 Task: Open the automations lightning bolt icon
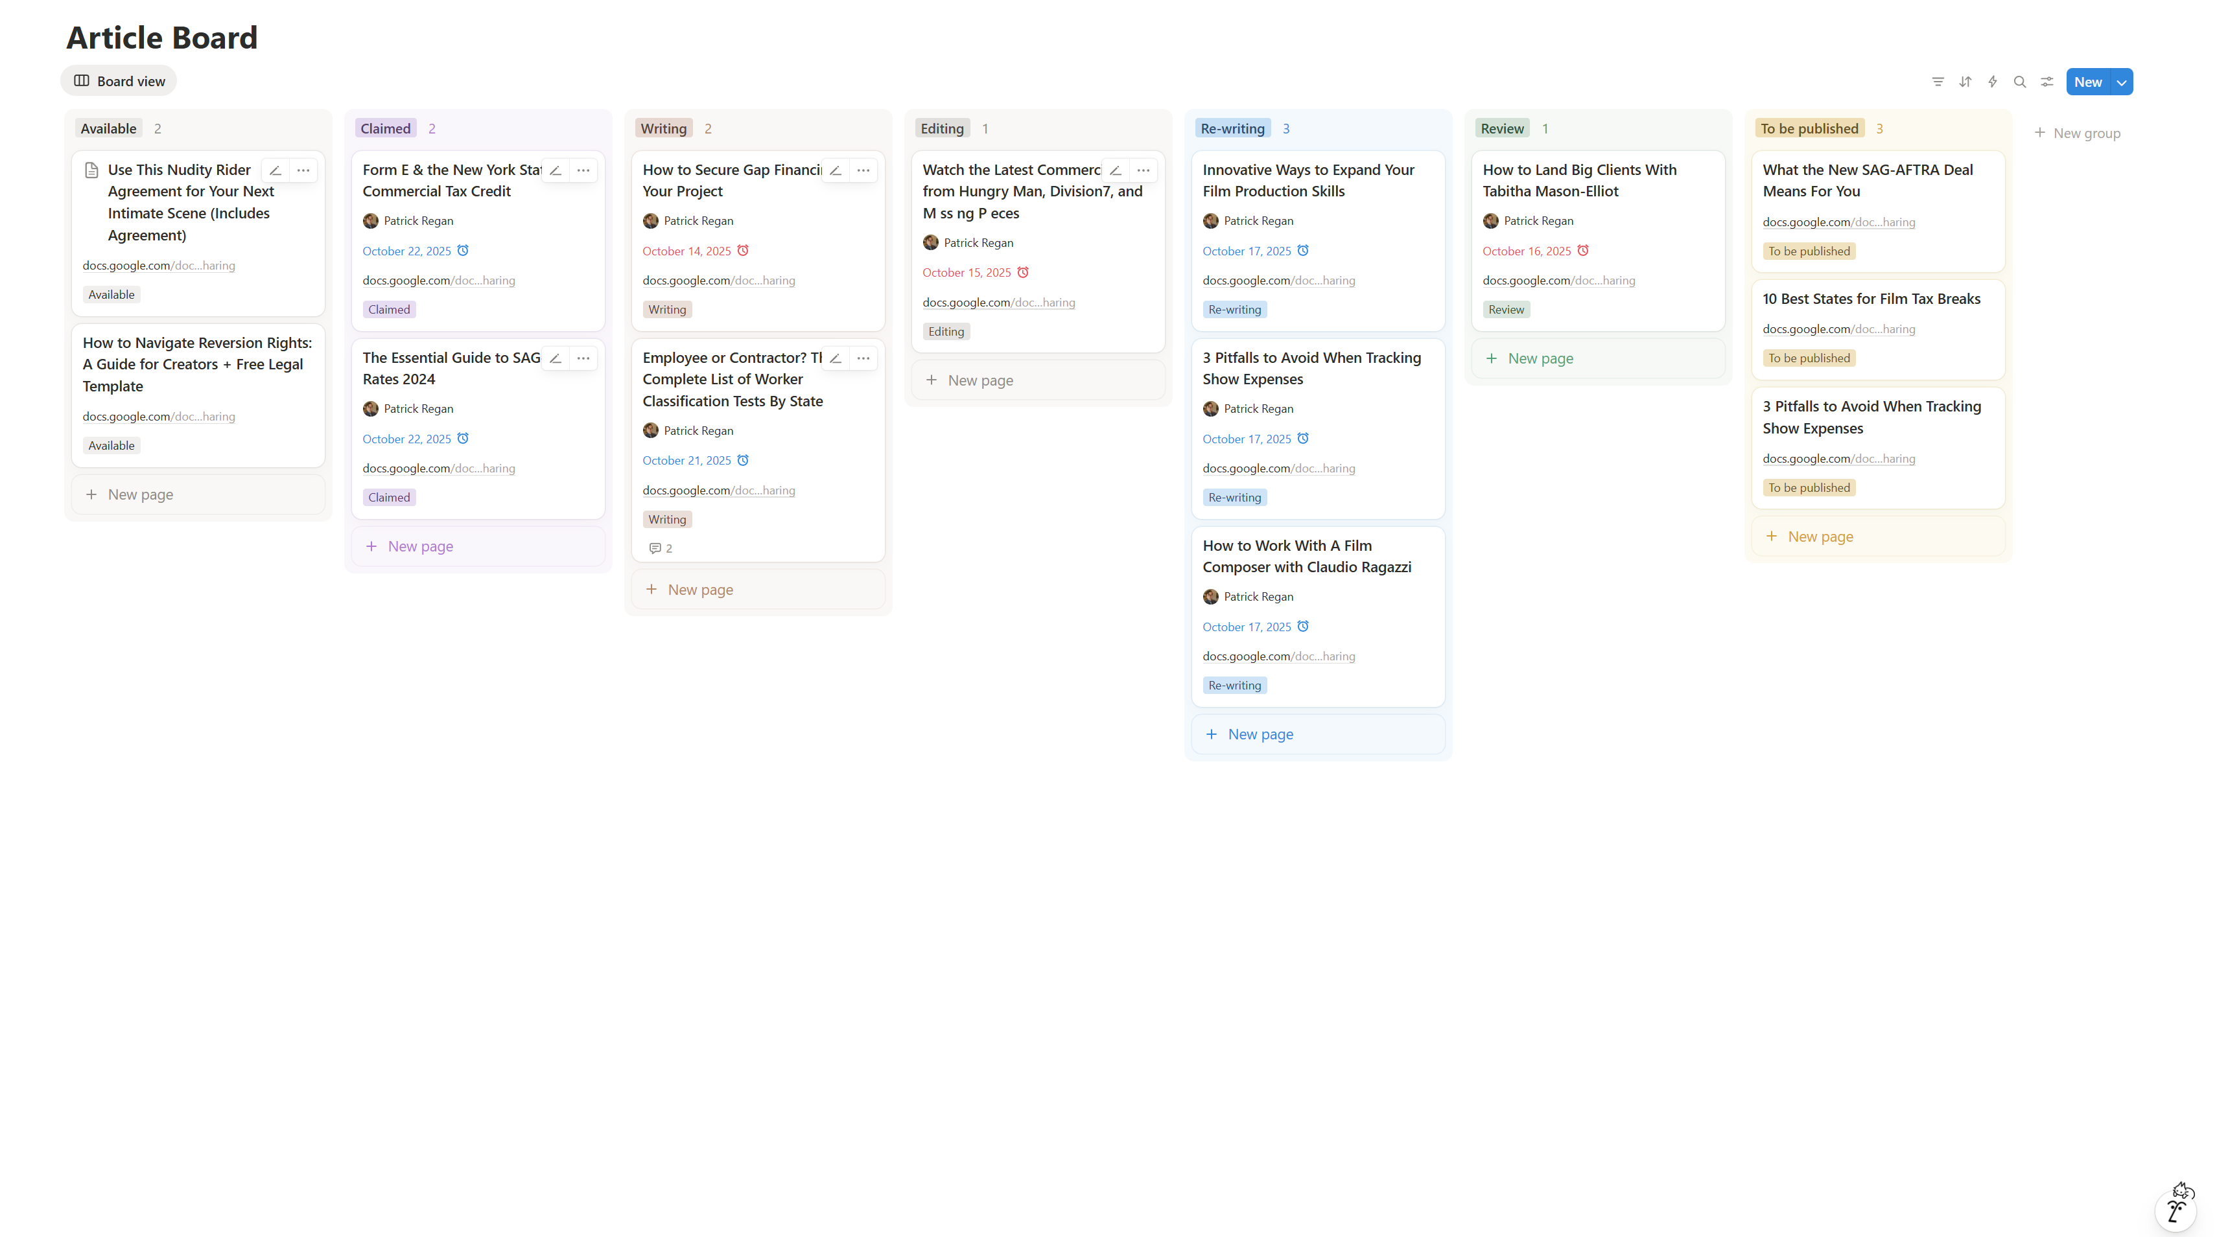click(1992, 82)
